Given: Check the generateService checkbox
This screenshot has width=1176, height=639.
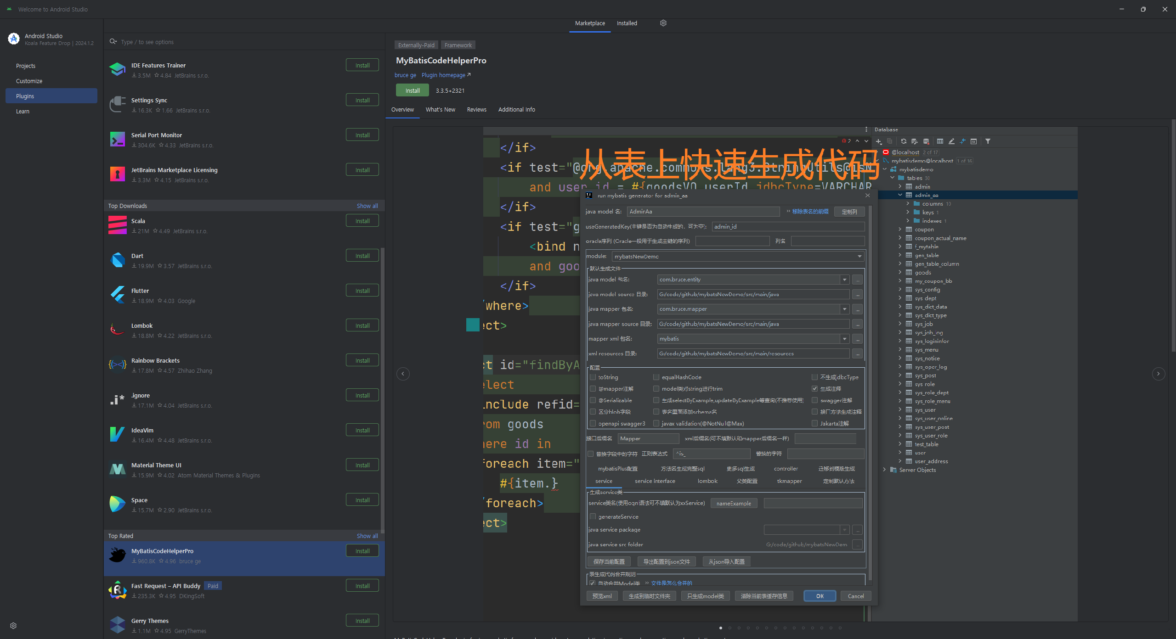Looking at the screenshot, I should [x=593, y=516].
